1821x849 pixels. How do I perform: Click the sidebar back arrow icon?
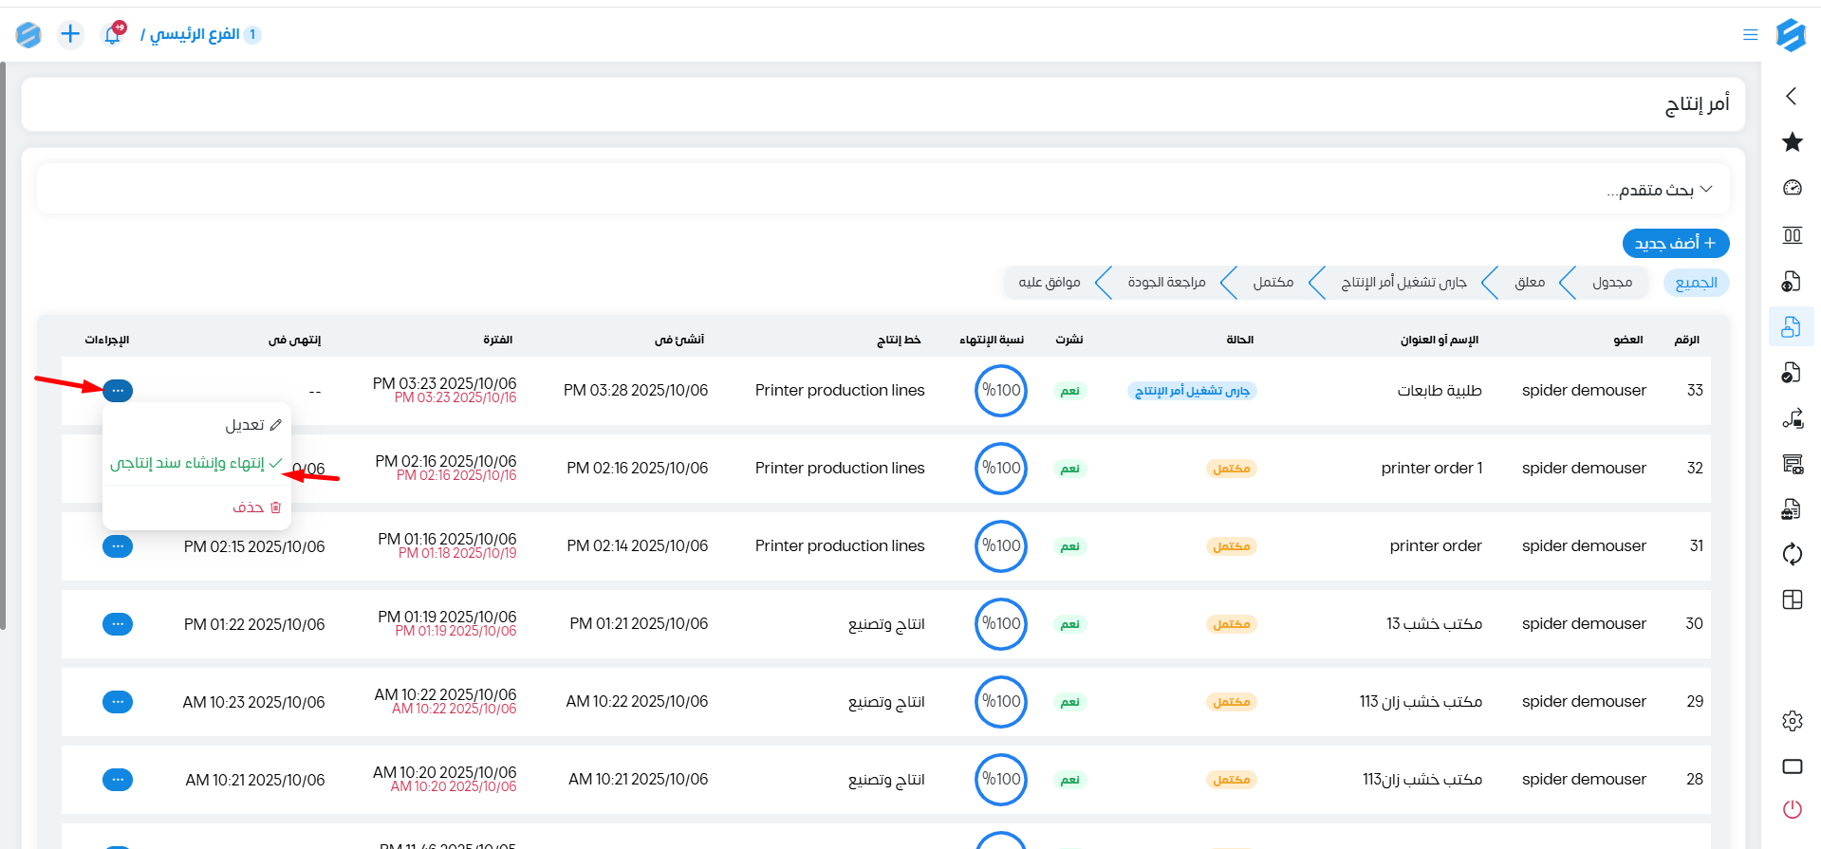pyautogui.click(x=1792, y=96)
